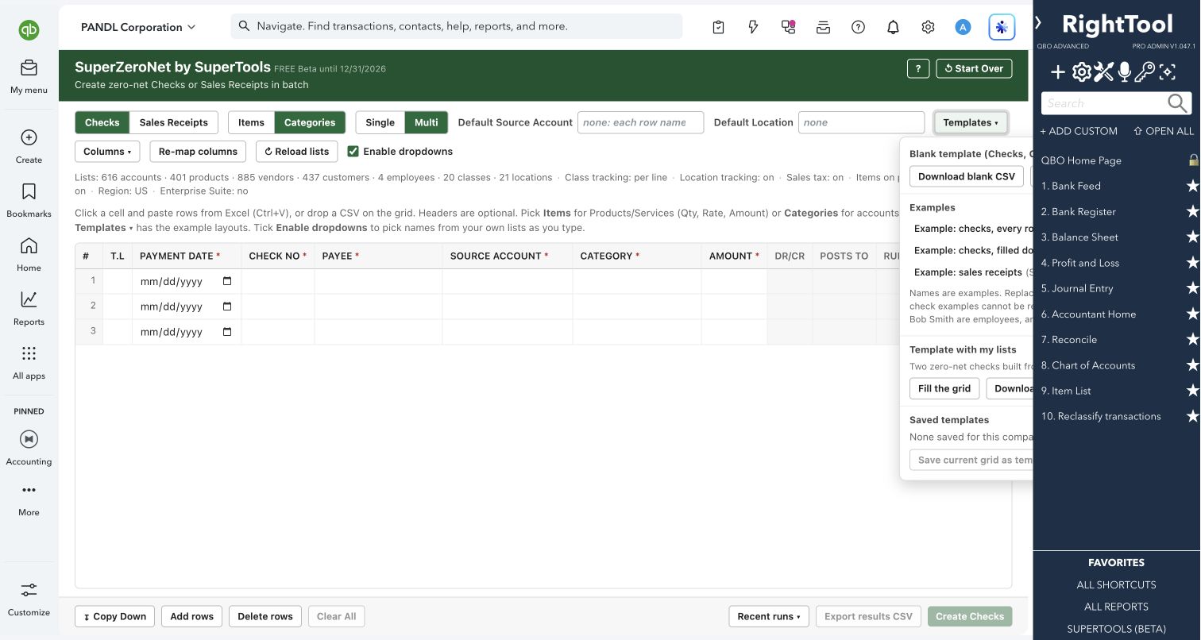Open the clipboard tasks icon in top bar
Image resolution: width=1201 pixels, height=640 pixels.
click(x=718, y=27)
